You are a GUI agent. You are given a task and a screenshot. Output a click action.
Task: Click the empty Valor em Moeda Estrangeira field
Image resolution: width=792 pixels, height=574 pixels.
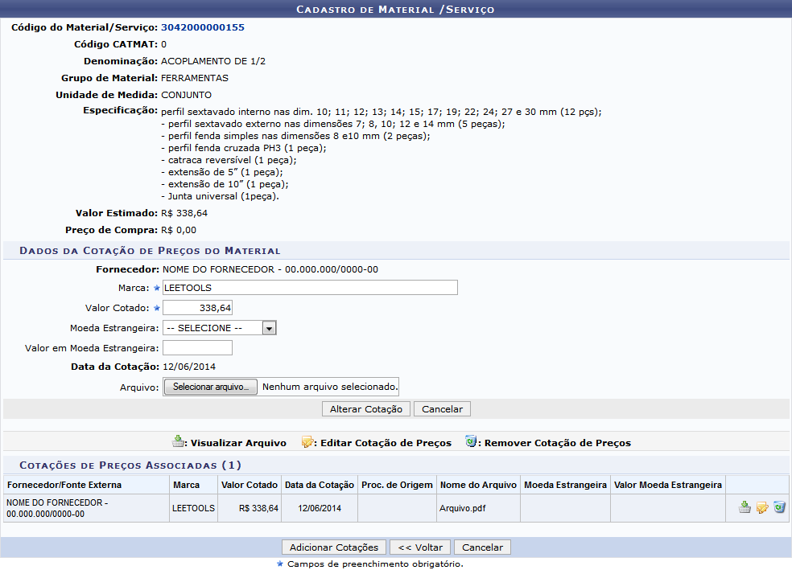click(x=197, y=348)
